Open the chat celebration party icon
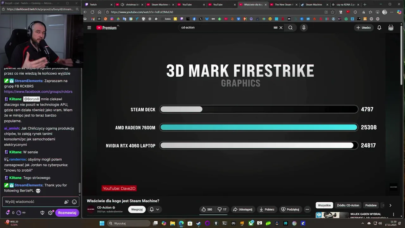Image resolution: width=405 pixels, height=228 pixels. [x=66, y=202]
